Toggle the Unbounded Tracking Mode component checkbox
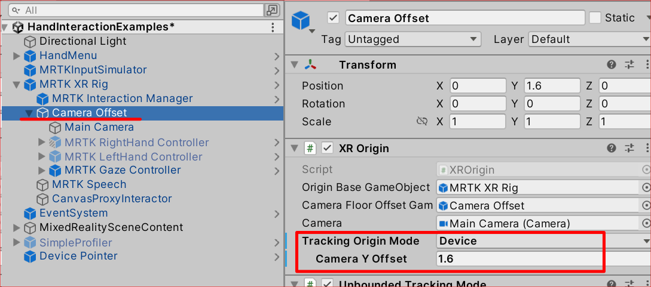This screenshot has width=651, height=287. point(328,284)
